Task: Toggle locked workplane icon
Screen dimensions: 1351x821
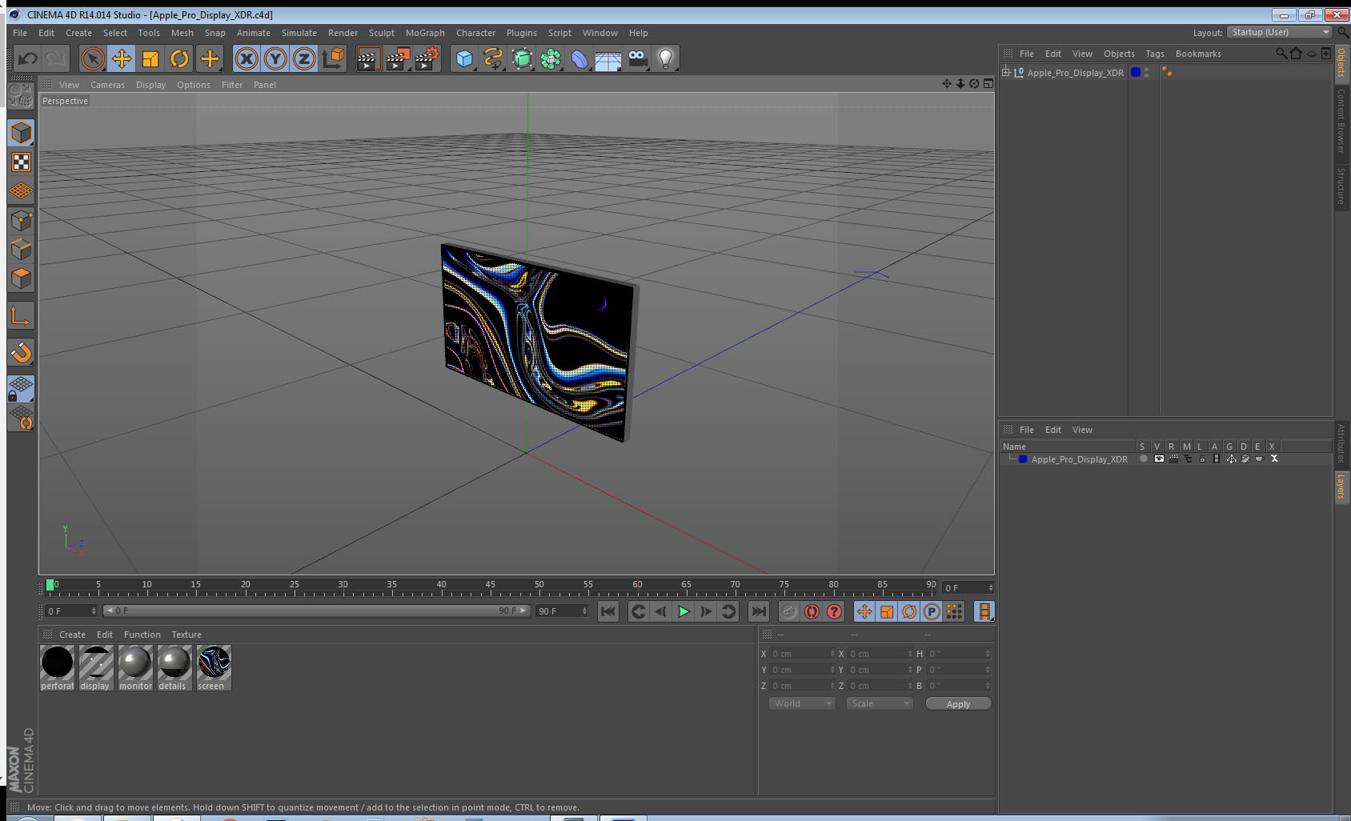Action: pyautogui.click(x=21, y=388)
